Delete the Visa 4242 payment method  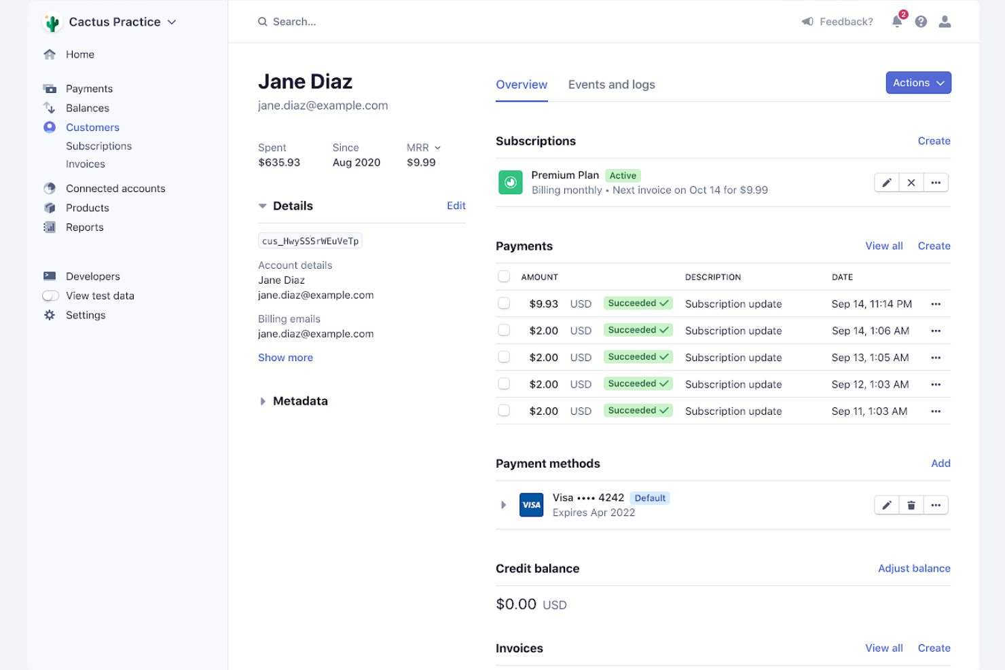pyautogui.click(x=911, y=505)
